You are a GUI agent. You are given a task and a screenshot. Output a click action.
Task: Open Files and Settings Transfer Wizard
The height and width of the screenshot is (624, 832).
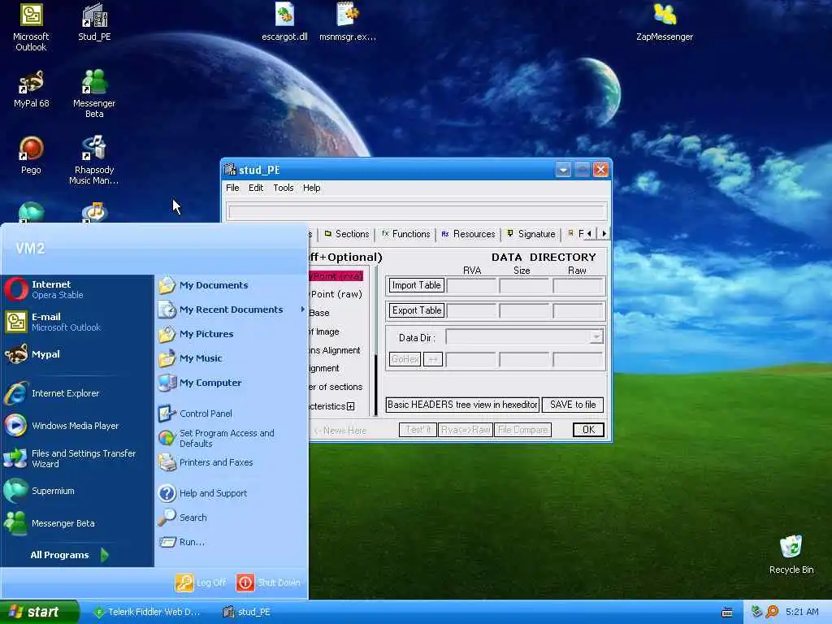pos(77,458)
